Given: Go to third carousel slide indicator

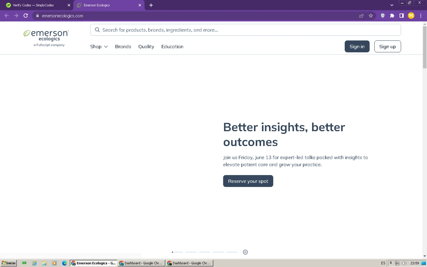Looking at the screenshot, I should point(205,252).
